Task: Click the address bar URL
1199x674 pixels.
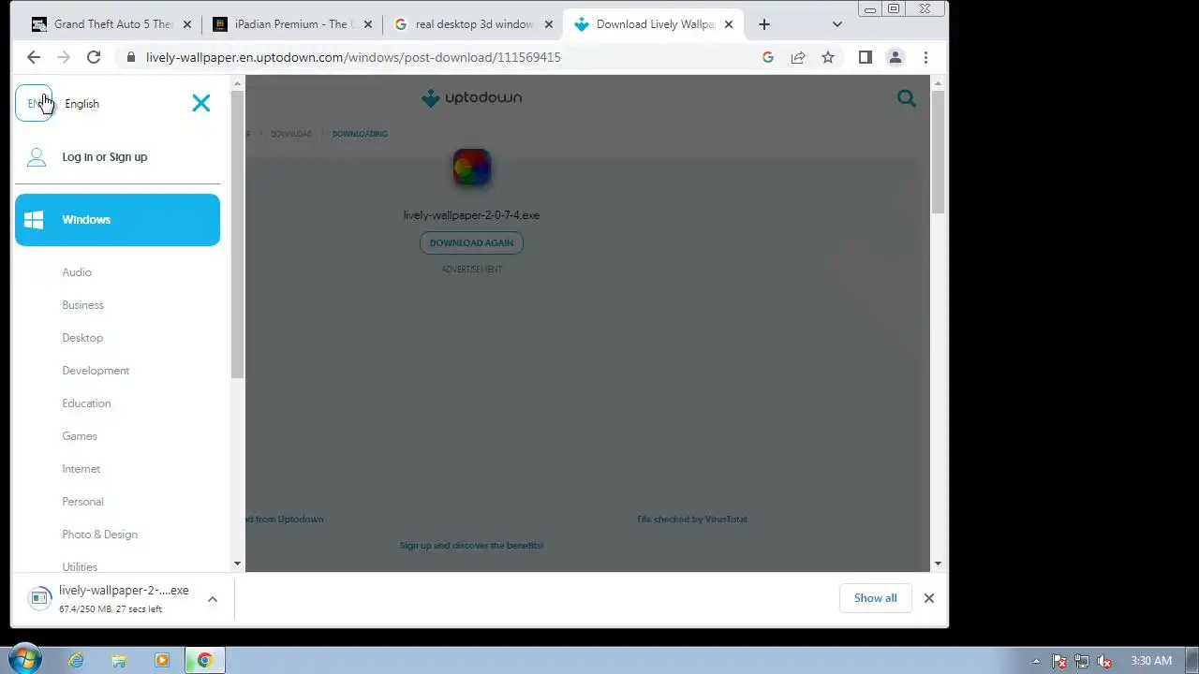Action: 353,57
